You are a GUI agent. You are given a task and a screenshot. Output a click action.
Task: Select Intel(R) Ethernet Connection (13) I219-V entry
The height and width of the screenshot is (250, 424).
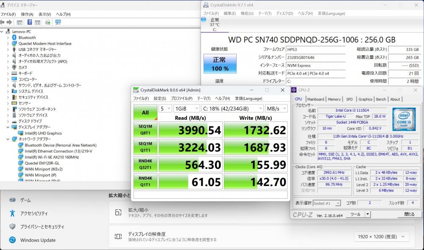[x=59, y=151]
